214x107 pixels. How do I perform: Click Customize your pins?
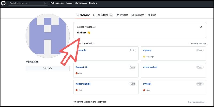coord(198,43)
